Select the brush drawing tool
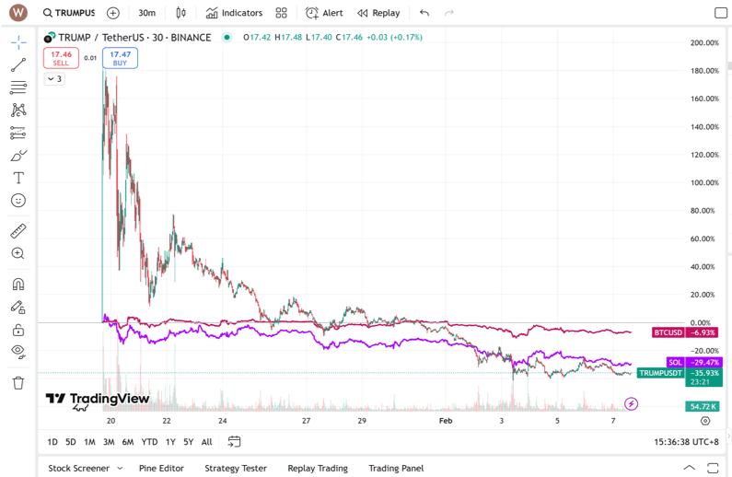The image size is (732, 477). point(18,156)
